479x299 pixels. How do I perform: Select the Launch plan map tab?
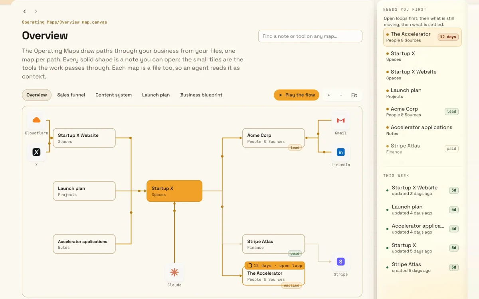156,95
